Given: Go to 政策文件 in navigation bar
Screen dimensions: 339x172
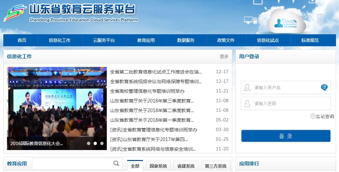Looking at the screenshot, I should [226, 40].
